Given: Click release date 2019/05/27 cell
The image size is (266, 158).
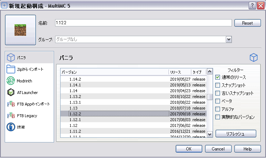Looking at the screenshot, I should 180,79.
